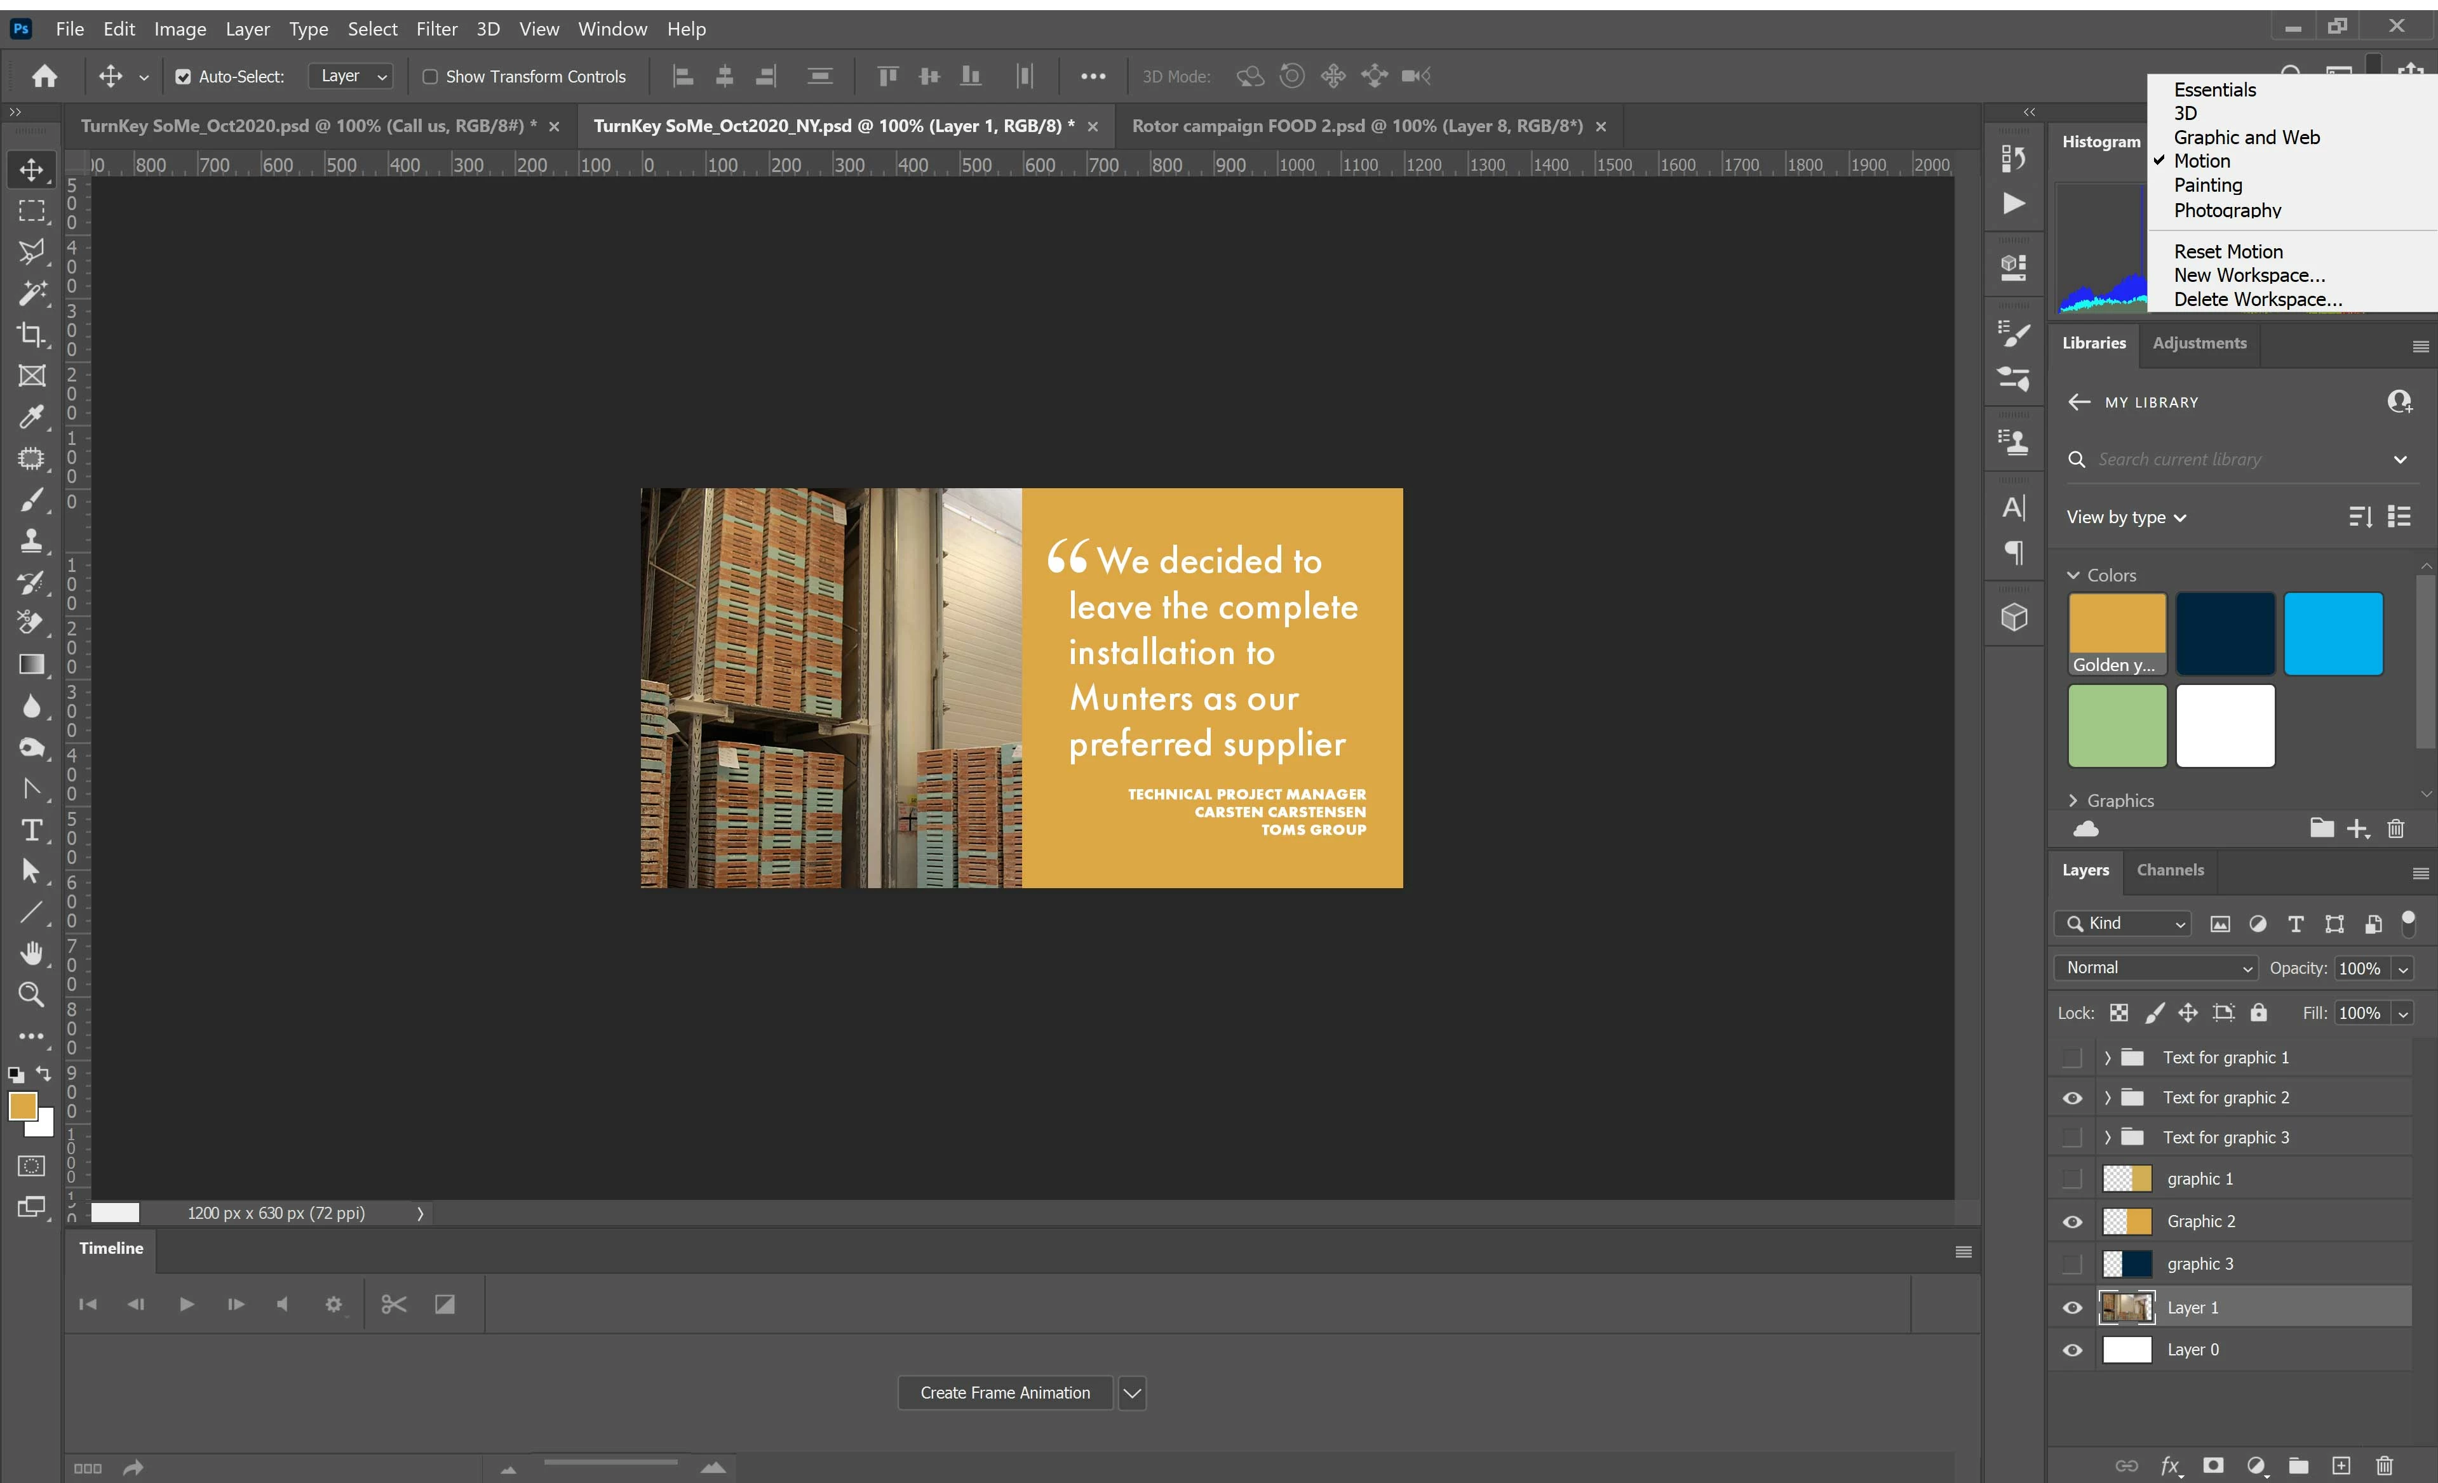Enable Show Transform Controls checkbox
The image size is (2438, 1483).
point(431,77)
